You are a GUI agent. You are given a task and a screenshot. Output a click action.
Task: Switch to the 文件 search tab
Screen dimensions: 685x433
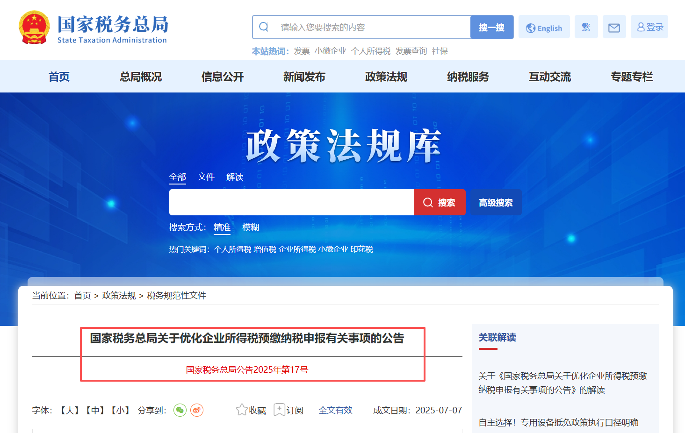(x=206, y=177)
